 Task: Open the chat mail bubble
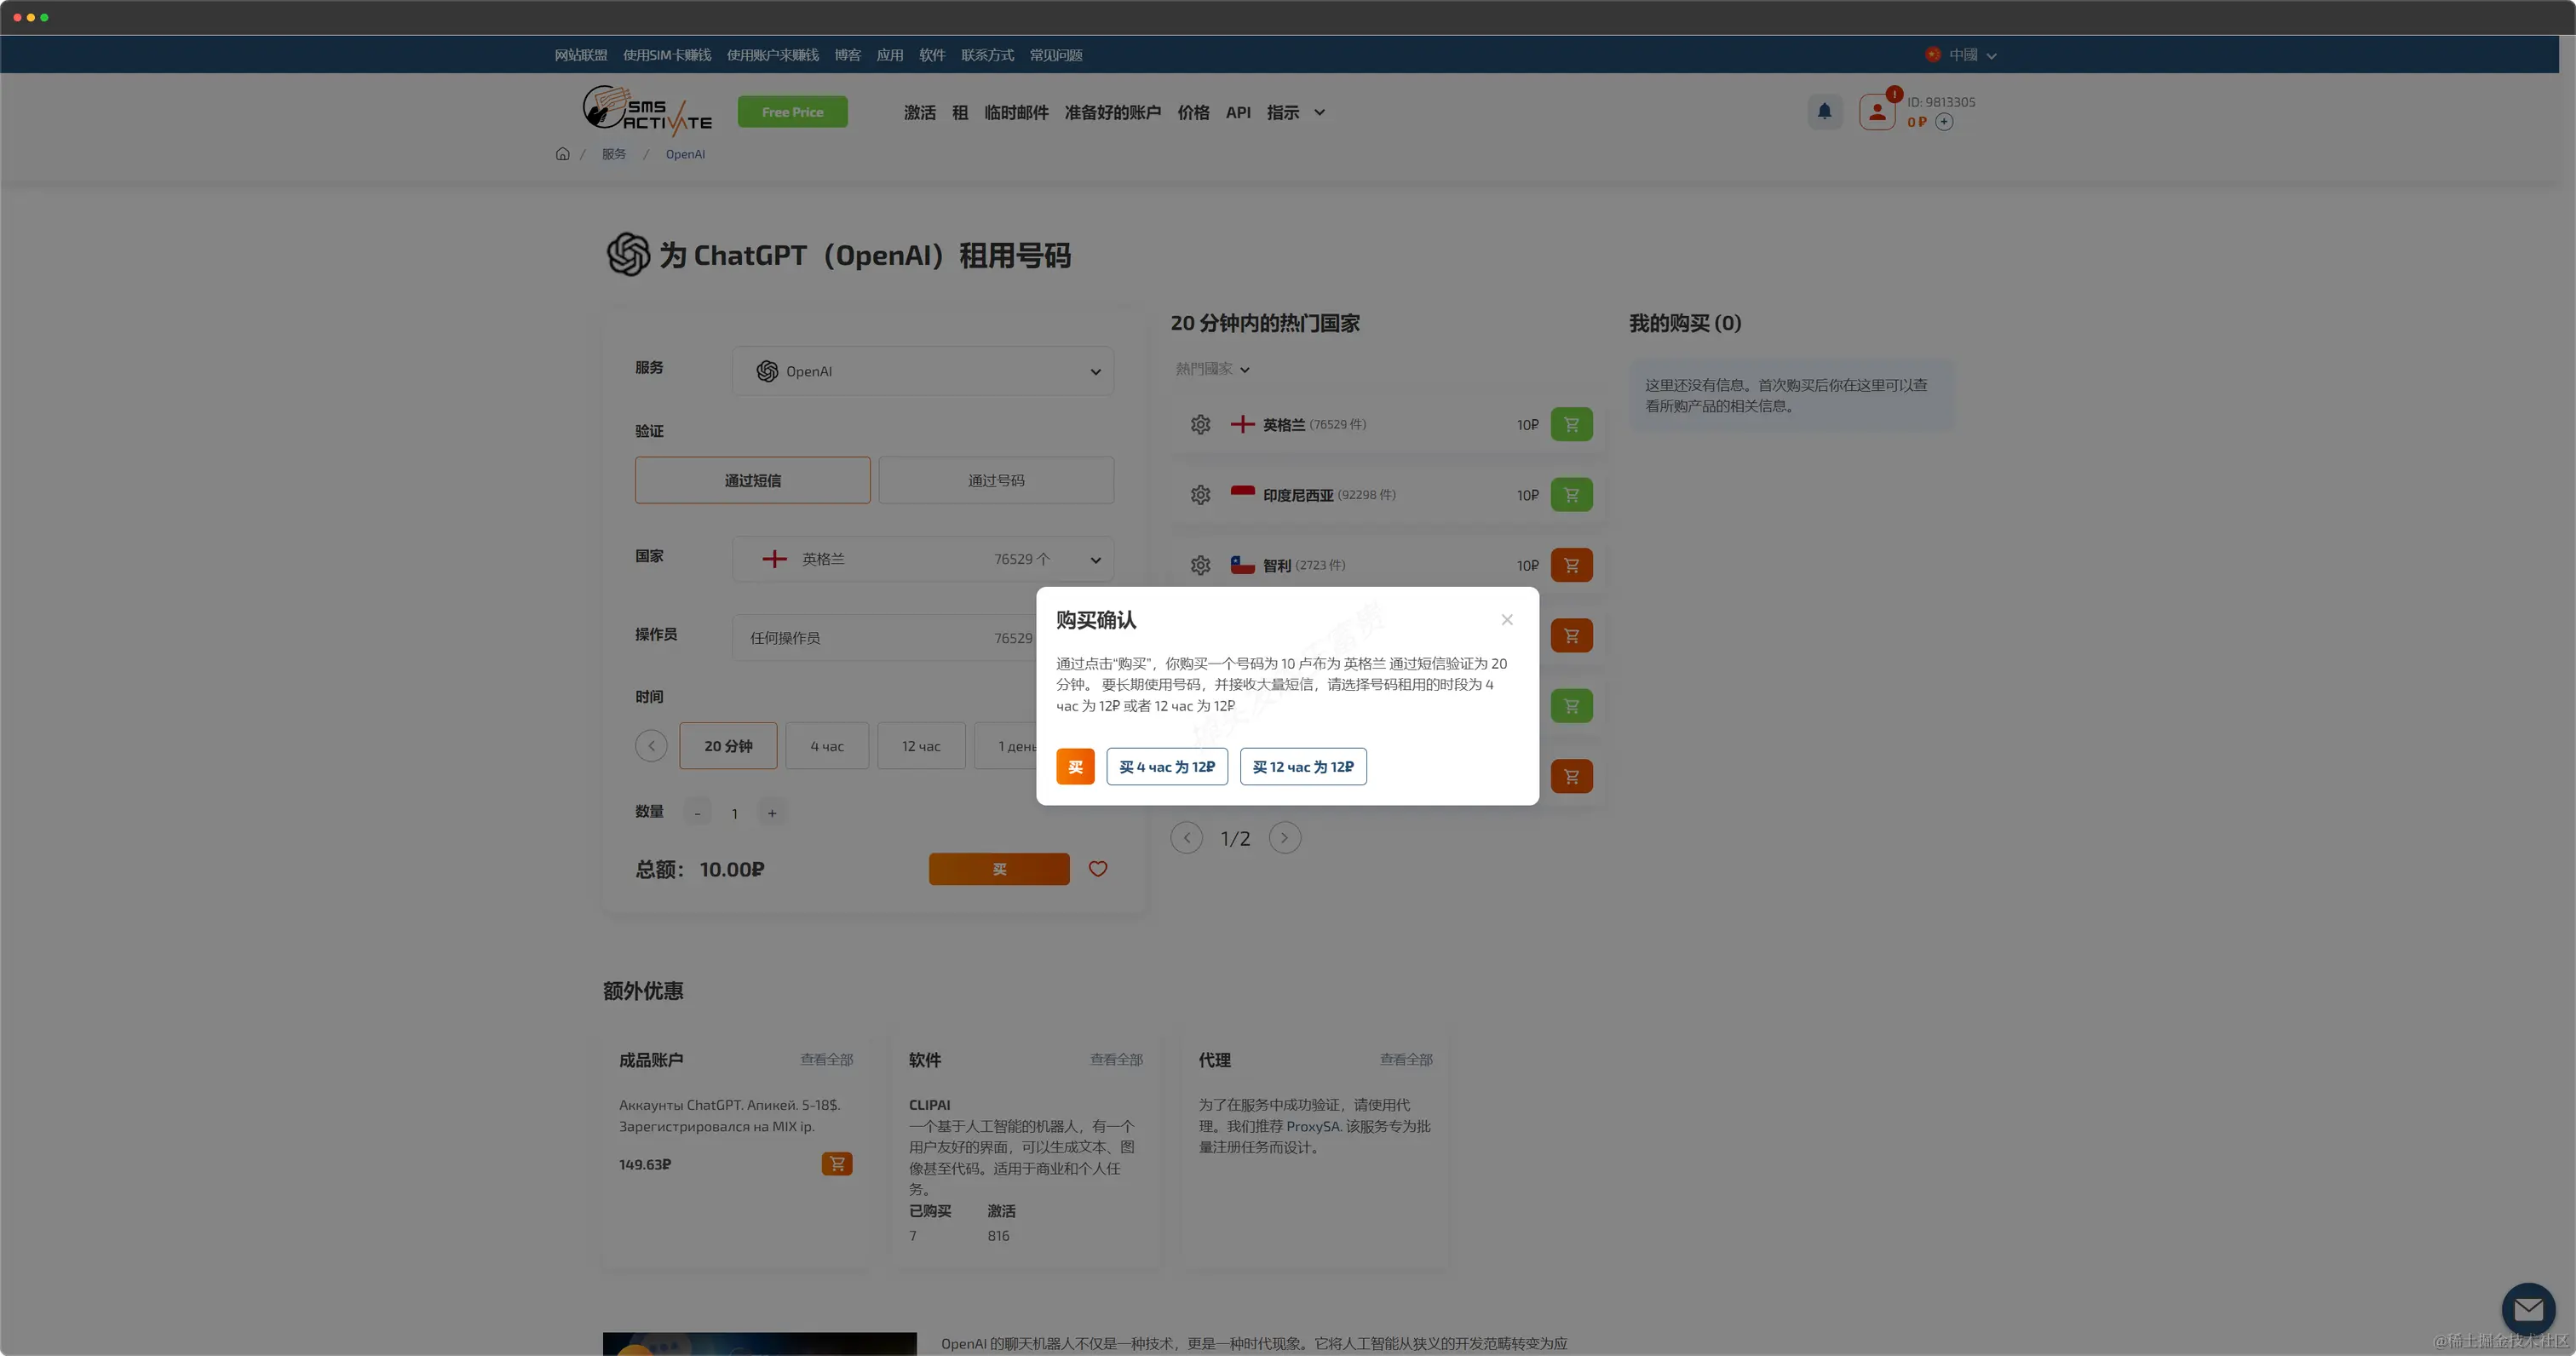2528,1309
